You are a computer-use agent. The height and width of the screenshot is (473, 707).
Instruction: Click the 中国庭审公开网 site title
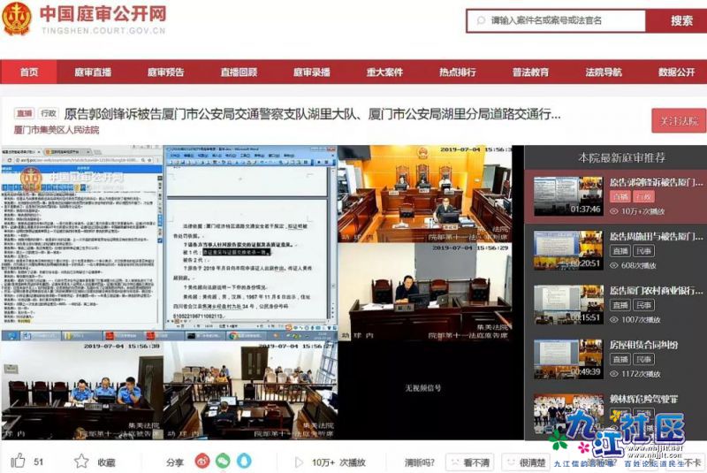tap(103, 14)
